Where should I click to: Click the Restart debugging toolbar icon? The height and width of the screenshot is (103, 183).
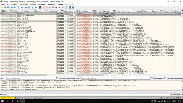point(5,7)
